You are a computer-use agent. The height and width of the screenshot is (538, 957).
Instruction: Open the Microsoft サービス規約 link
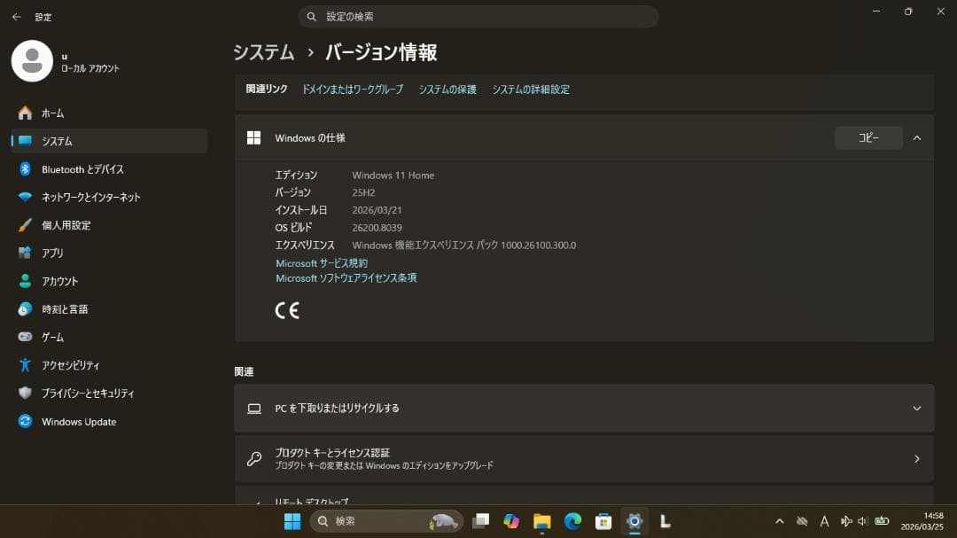click(321, 261)
